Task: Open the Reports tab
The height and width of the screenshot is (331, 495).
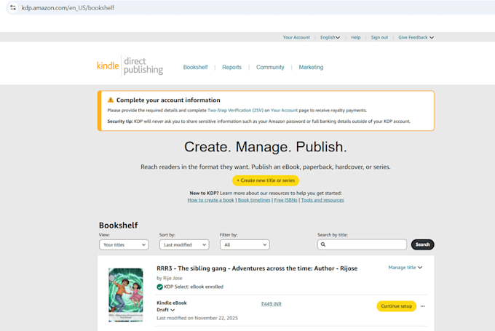Action: pyautogui.click(x=231, y=67)
